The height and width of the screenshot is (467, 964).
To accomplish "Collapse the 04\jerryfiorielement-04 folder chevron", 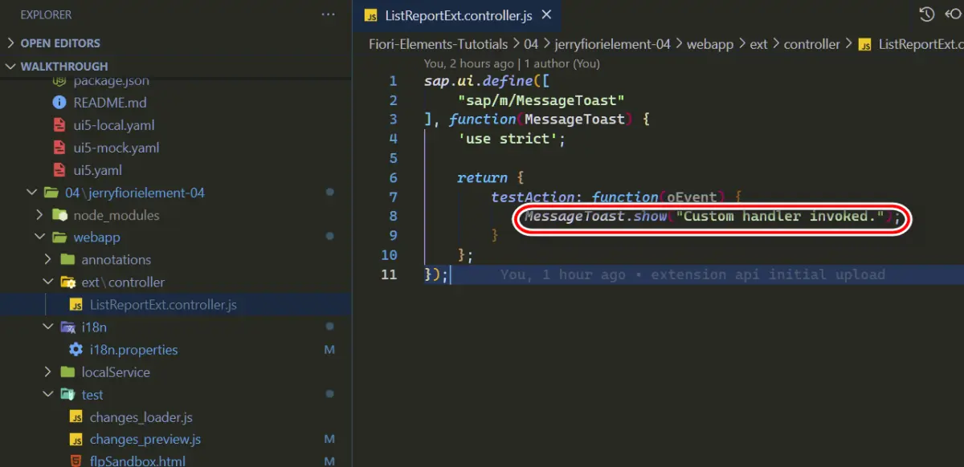I will 31,193.
